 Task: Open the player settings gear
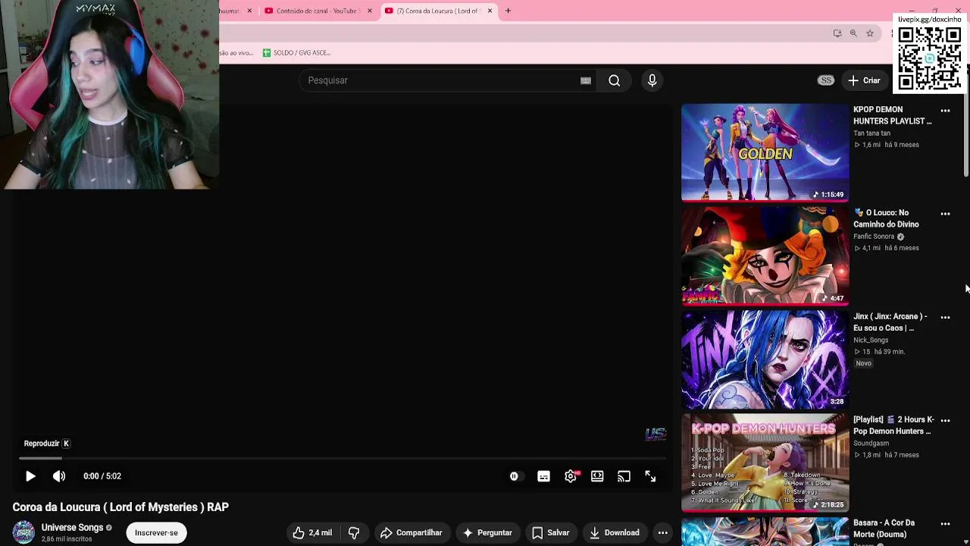coord(571,476)
